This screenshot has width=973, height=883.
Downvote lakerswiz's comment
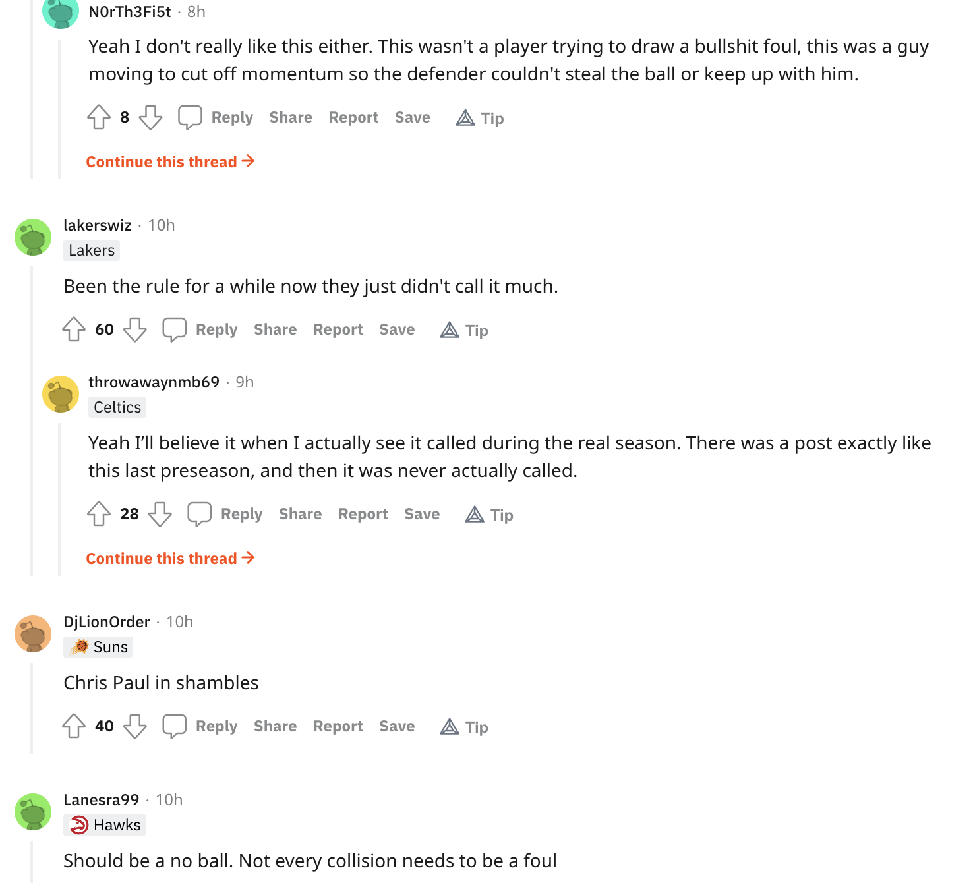(135, 329)
